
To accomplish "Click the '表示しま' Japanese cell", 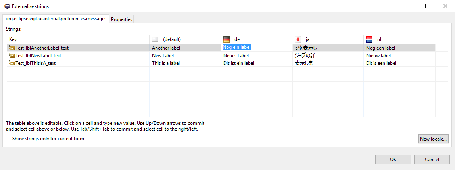I will click(328, 63).
